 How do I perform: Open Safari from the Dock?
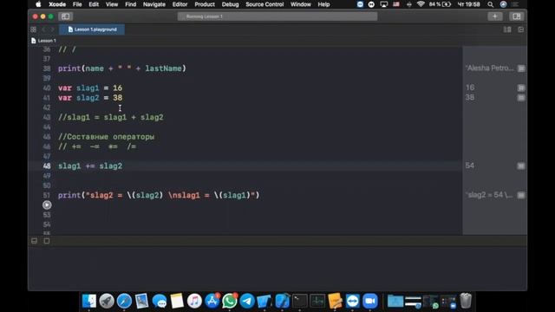pyautogui.click(x=124, y=301)
